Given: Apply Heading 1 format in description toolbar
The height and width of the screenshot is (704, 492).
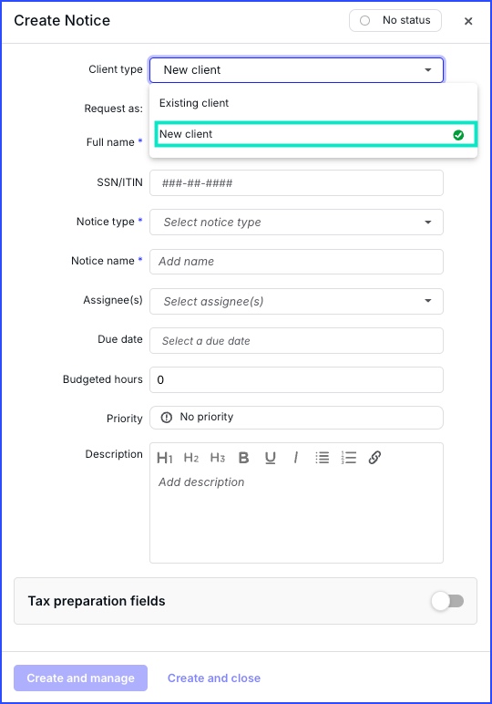Looking at the screenshot, I should (x=165, y=458).
